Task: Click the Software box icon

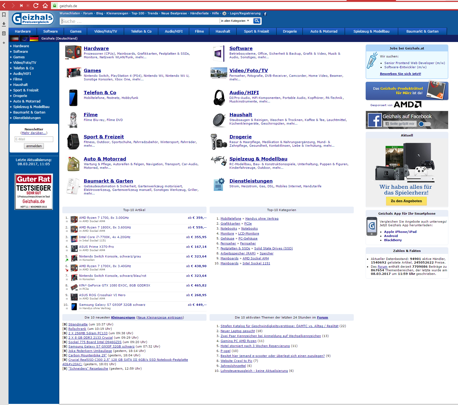Action: tap(219, 53)
